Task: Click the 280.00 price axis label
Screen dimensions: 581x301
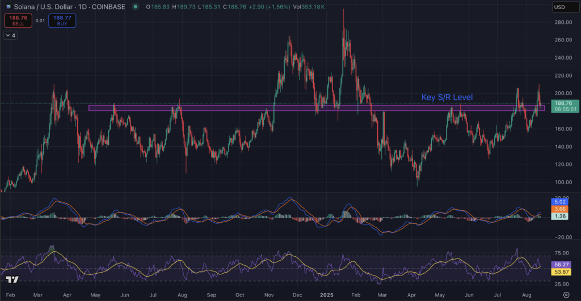Action: tap(563, 22)
